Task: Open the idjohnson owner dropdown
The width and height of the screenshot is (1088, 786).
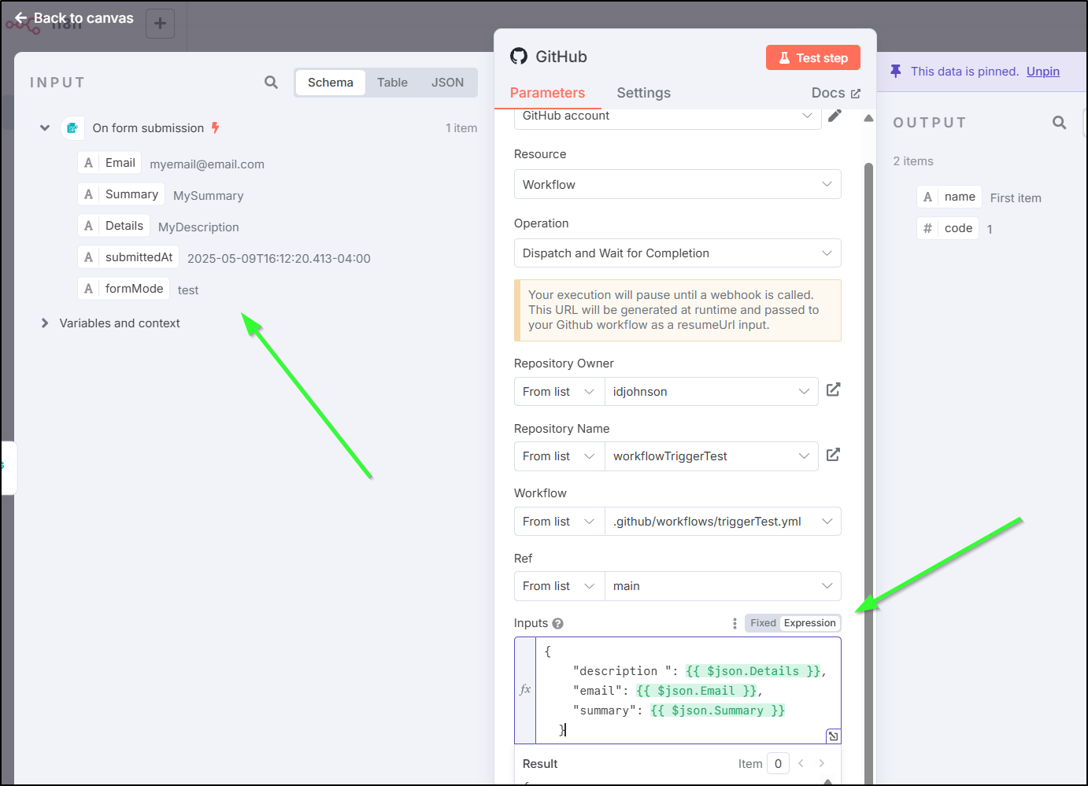Action: click(711, 392)
